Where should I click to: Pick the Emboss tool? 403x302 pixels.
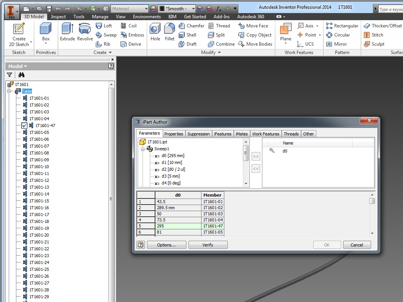coord(132,35)
